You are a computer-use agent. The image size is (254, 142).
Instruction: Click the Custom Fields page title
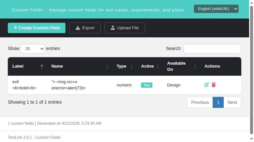[27, 10]
